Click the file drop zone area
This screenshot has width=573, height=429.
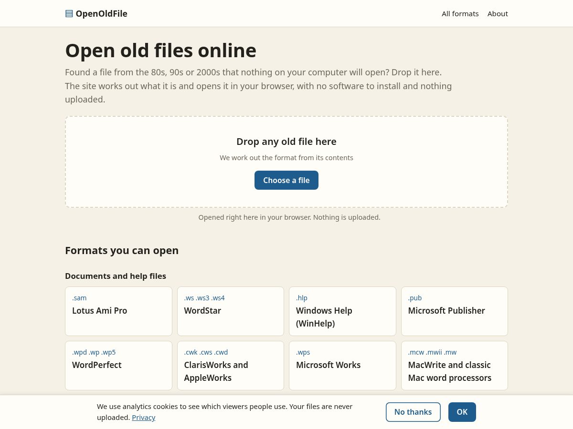coord(286,162)
